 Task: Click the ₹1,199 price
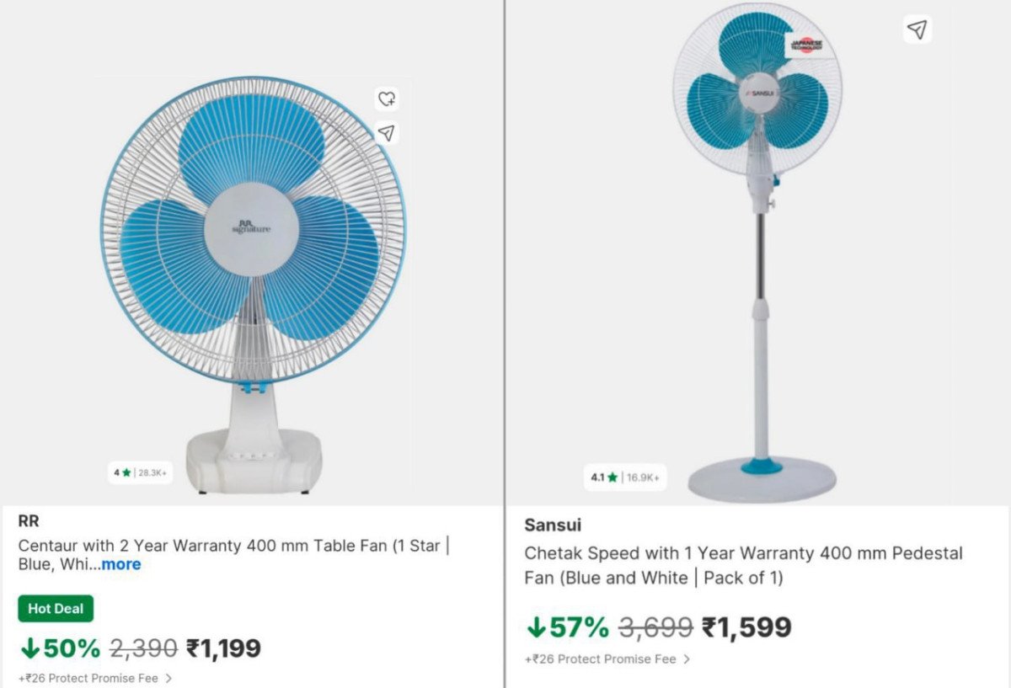[223, 648]
